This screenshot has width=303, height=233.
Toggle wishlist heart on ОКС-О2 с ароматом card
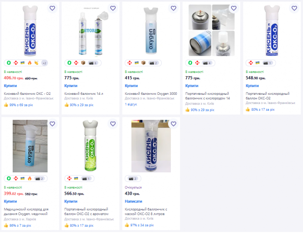[x=113, y=124]
